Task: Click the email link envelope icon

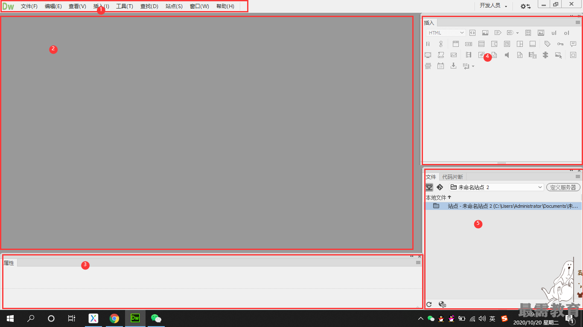Action: (x=454, y=55)
